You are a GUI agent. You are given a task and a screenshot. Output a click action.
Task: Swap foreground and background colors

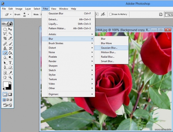pos(11,83)
